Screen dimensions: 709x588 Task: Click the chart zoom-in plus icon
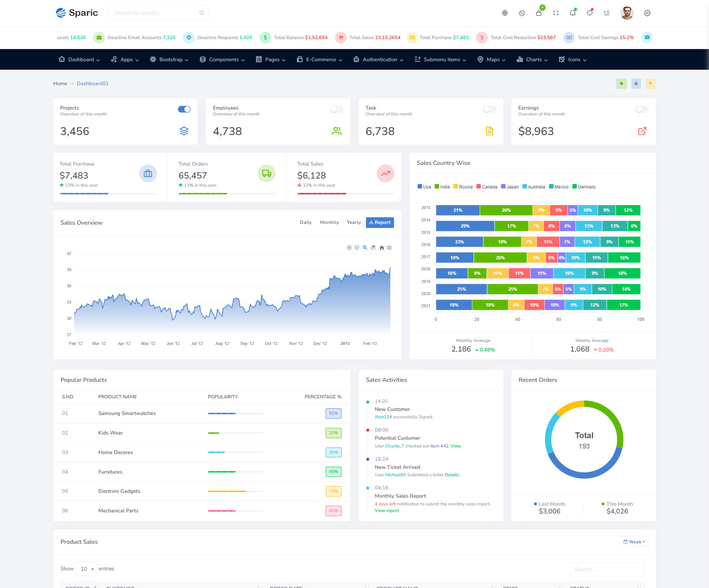349,248
